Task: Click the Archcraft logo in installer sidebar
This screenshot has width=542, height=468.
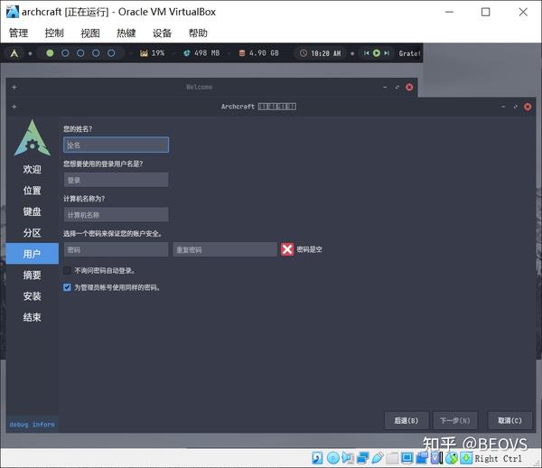Action: pyautogui.click(x=33, y=137)
